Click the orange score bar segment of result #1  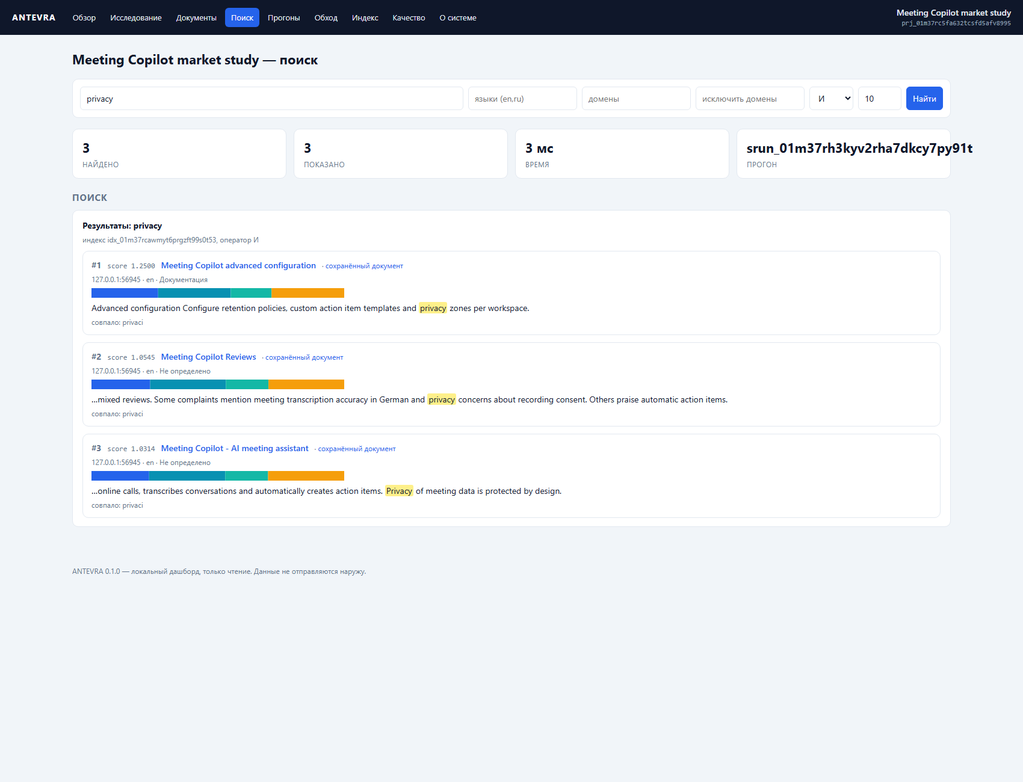[308, 293]
